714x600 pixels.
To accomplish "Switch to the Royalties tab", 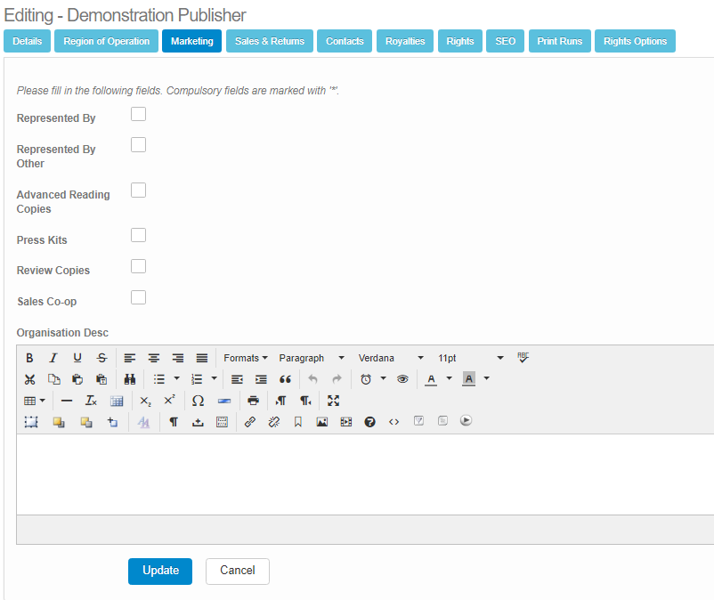I will pyautogui.click(x=405, y=41).
